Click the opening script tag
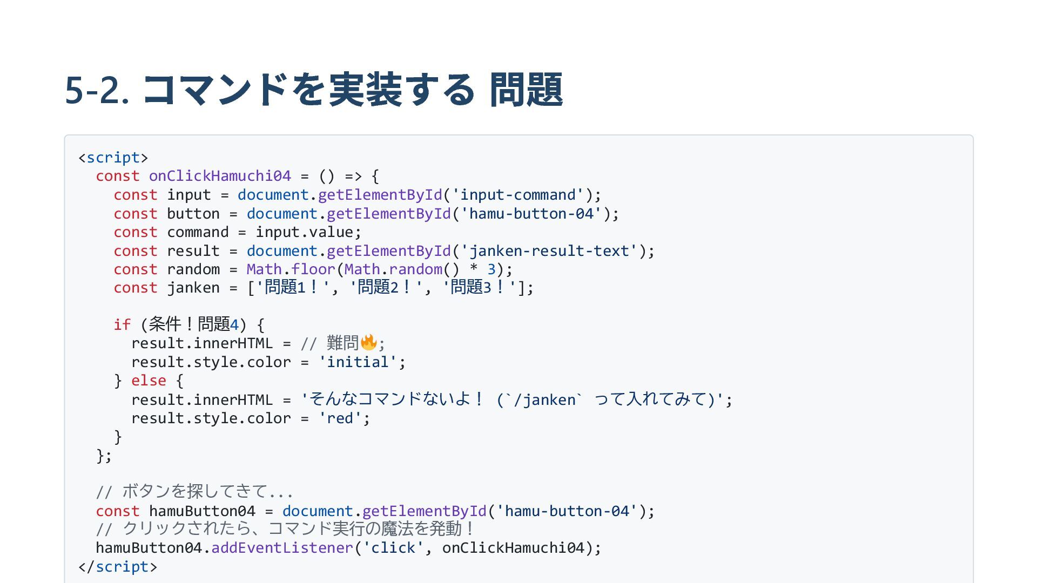The height and width of the screenshot is (583, 1037). pos(113,158)
